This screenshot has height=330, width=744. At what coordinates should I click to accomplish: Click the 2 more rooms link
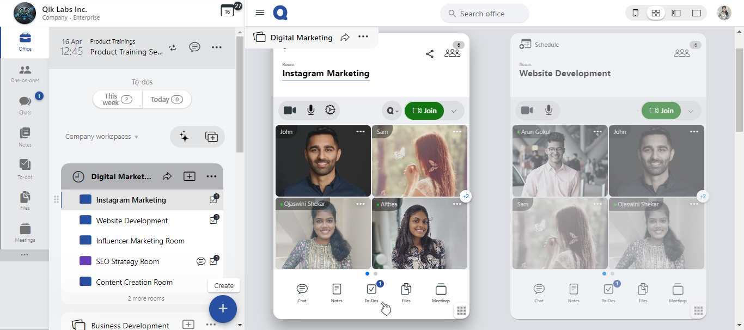click(146, 298)
